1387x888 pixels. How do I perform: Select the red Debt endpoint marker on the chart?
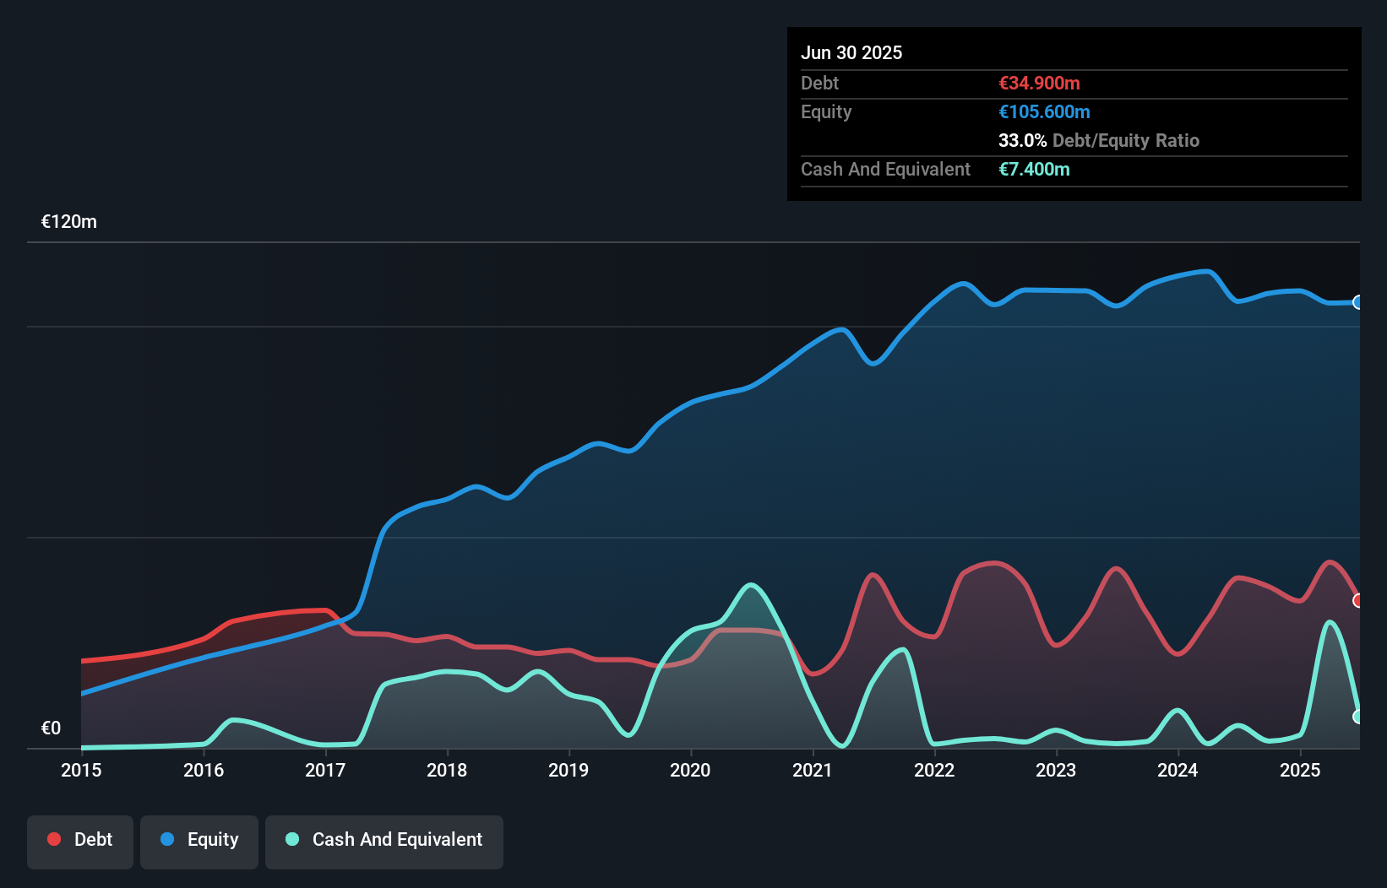pyautogui.click(x=1358, y=601)
